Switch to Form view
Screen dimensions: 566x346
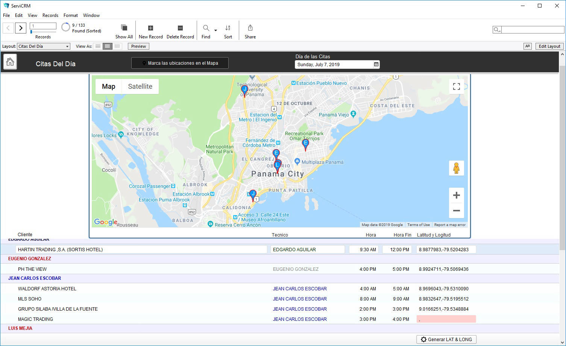point(98,46)
